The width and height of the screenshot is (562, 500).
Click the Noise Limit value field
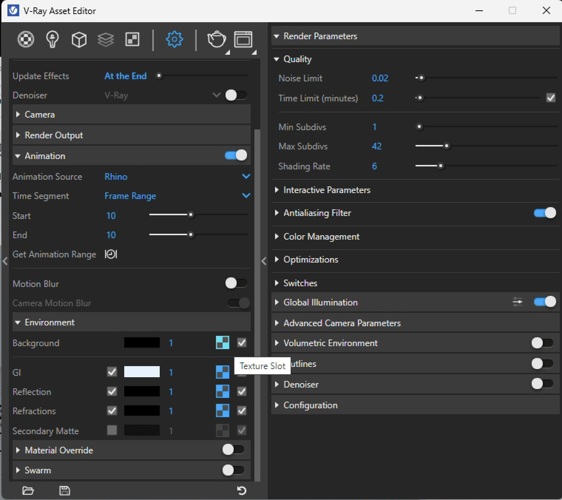[380, 78]
